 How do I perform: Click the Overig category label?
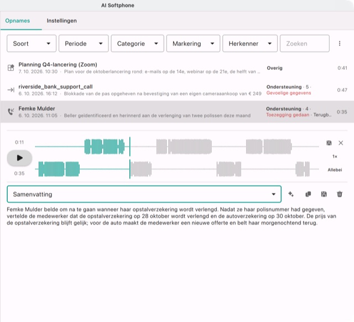(x=274, y=68)
